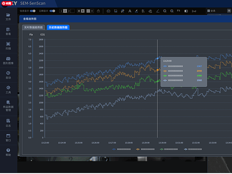
Task: Click the expand-arrows fullscreen icon
Action: coord(79,11)
